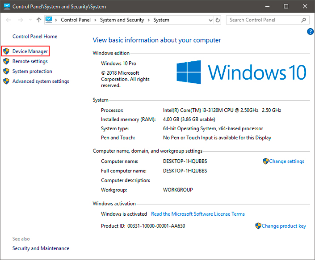The height and width of the screenshot is (260, 315).
Task: Open Security and Maintenance
Action: pos(41,248)
